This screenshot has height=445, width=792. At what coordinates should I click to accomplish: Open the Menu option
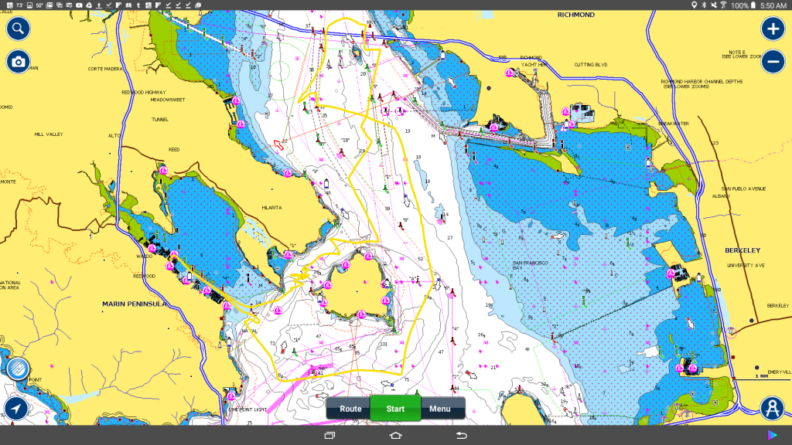coord(440,409)
